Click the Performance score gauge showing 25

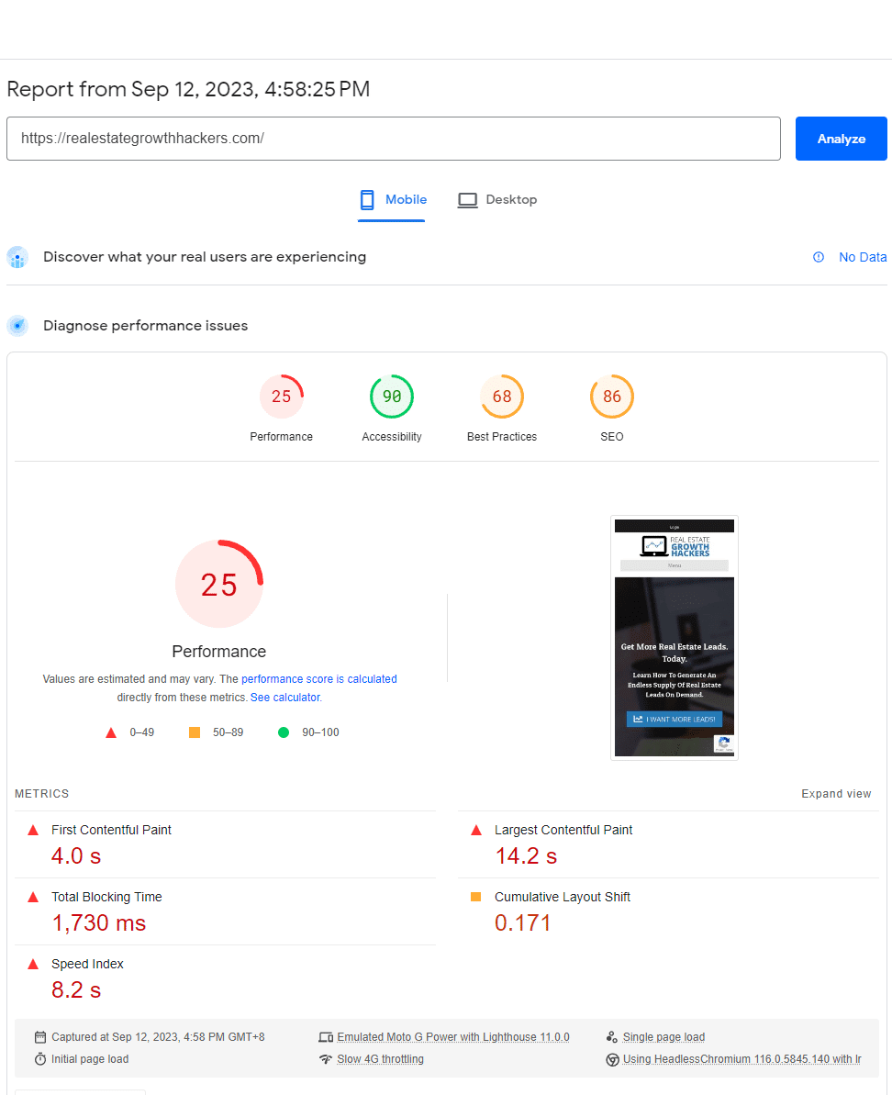click(281, 397)
